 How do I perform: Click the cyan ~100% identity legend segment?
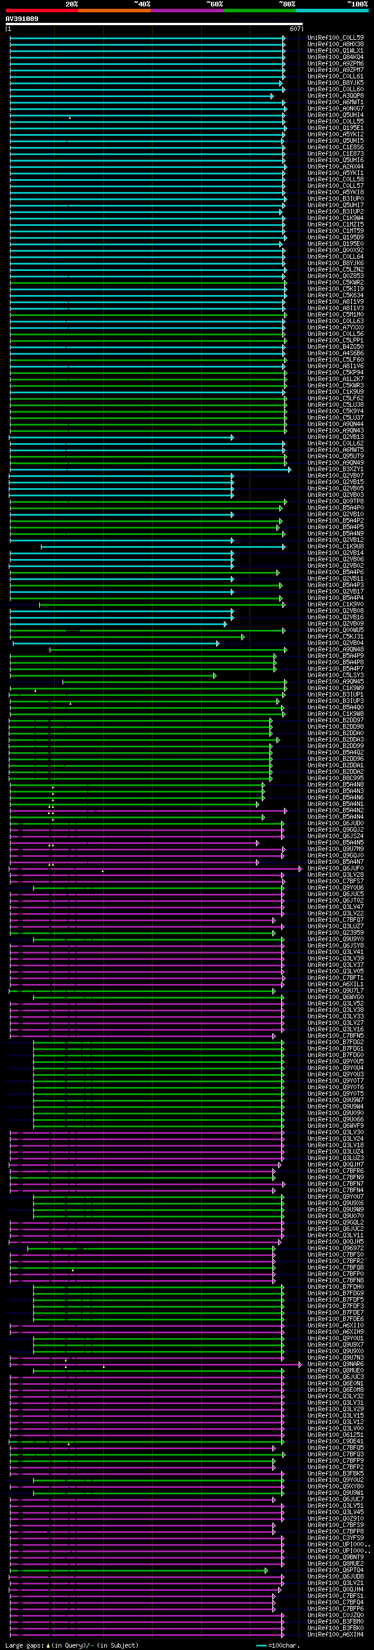(332, 11)
